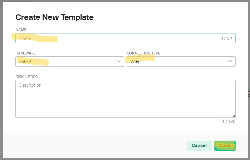Focus the Description text area
250x160 pixels.
click(125, 99)
